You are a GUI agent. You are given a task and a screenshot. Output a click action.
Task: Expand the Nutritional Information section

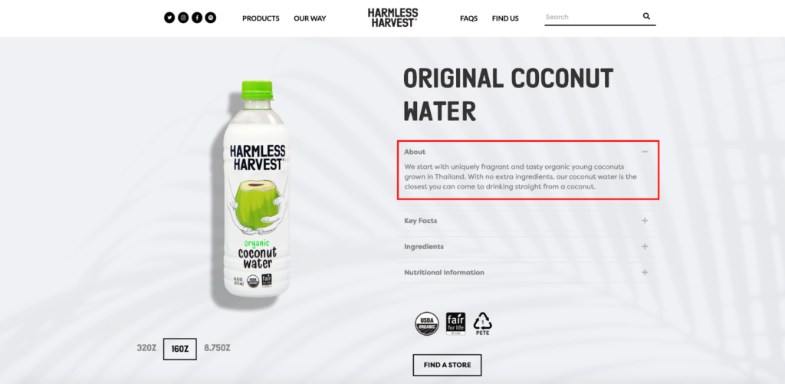(527, 273)
